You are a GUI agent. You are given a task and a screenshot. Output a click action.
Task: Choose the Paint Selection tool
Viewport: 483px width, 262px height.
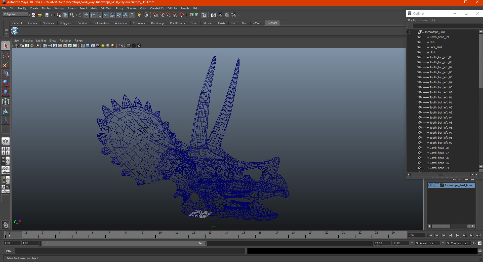pos(6,64)
